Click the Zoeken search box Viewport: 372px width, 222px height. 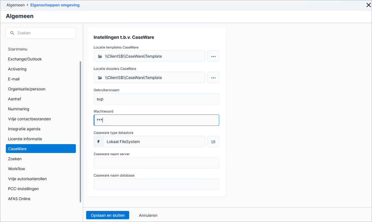coord(41,33)
